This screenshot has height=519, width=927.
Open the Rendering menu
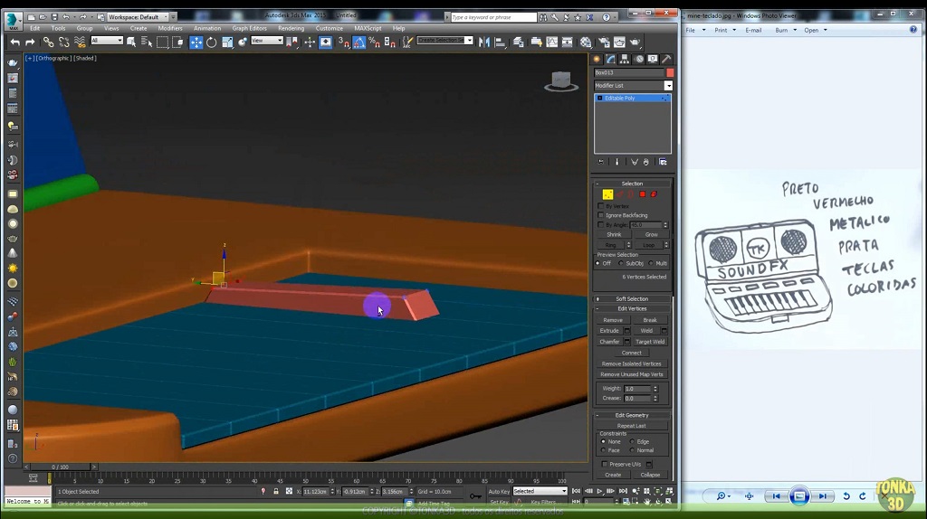click(291, 28)
